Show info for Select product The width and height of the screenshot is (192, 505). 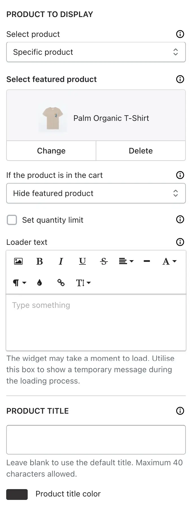tap(180, 34)
